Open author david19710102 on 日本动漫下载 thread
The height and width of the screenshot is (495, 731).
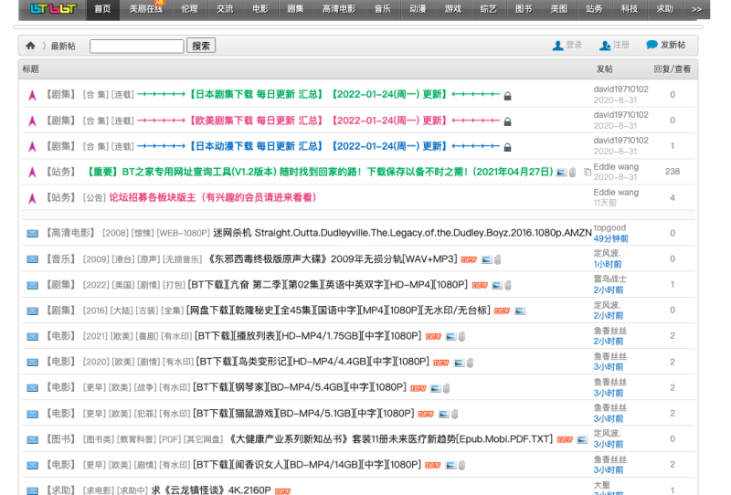(620, 141)
